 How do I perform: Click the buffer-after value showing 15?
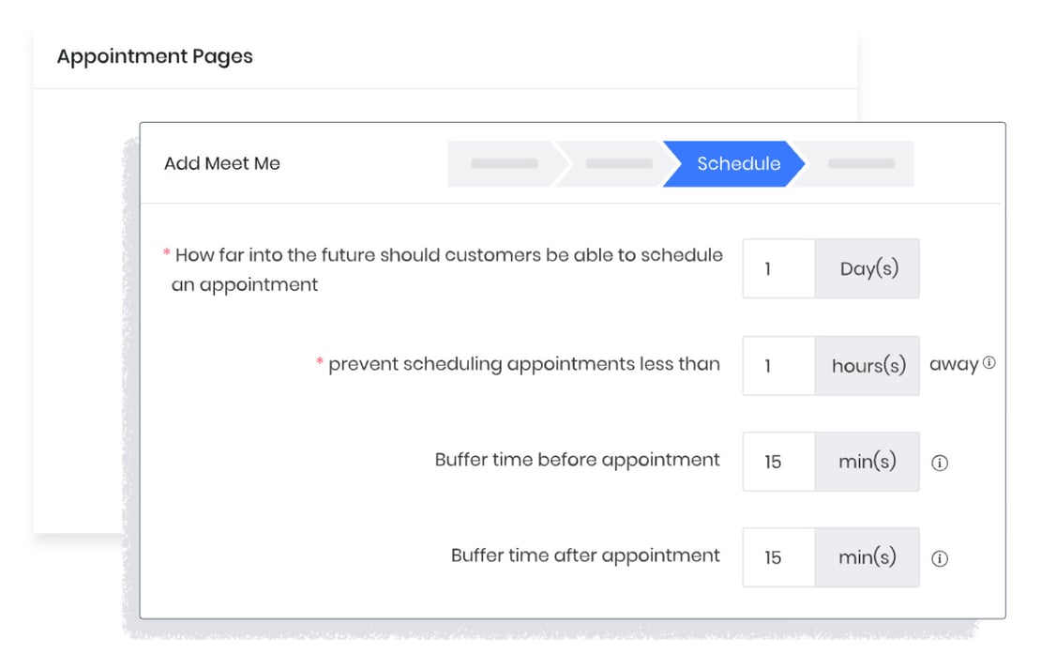tap(777, 557)
